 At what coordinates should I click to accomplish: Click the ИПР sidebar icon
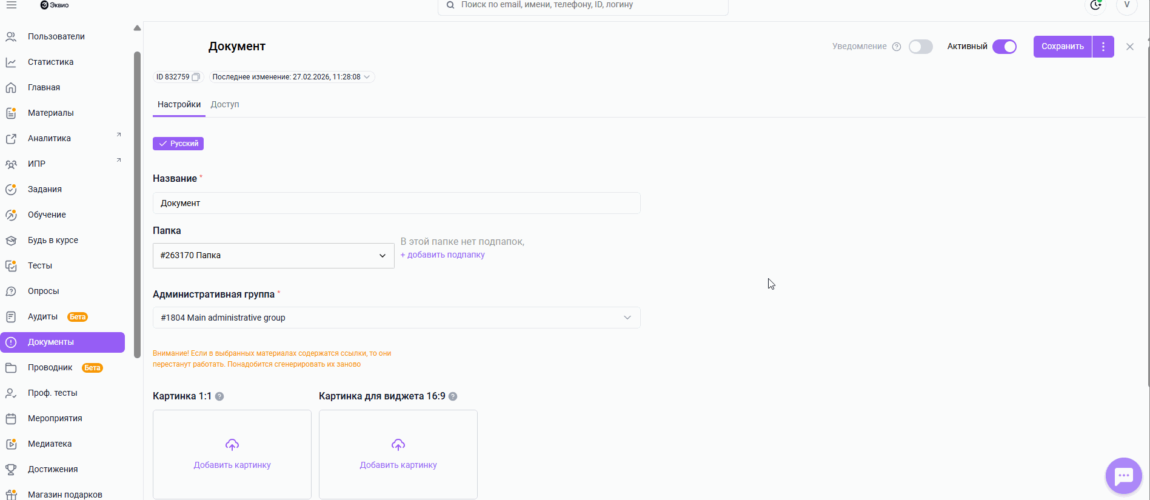click(11, 164)
